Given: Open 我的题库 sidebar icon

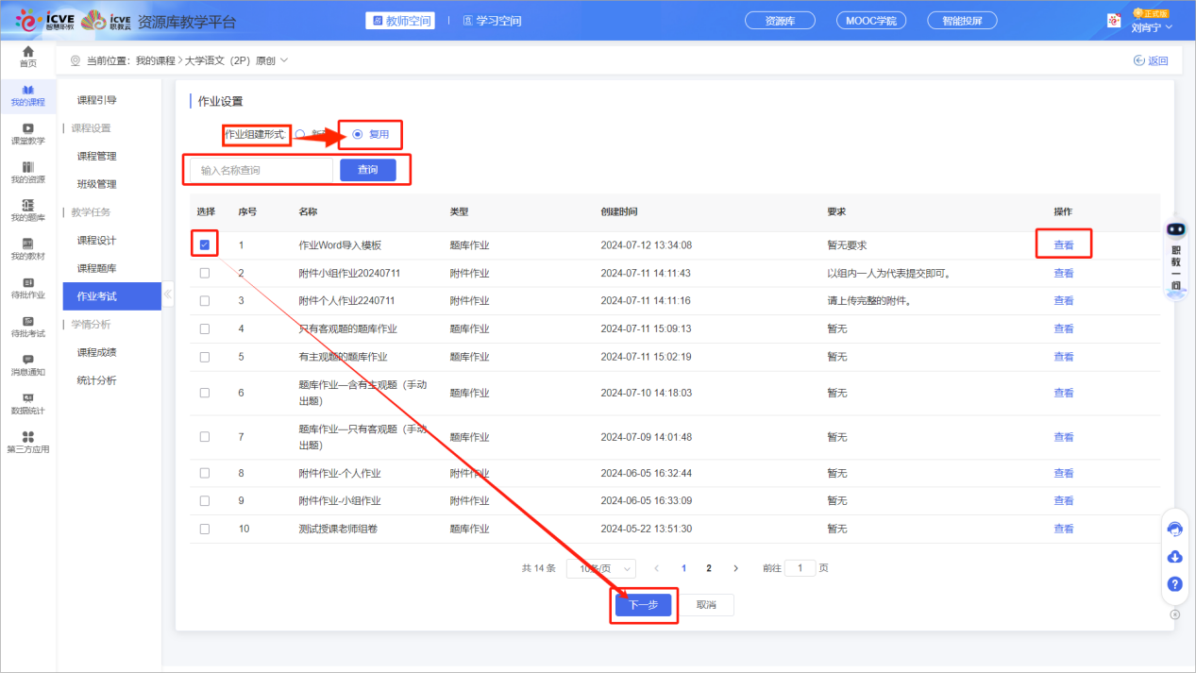Looking at the screenshot, I should pyautogui.click(x=28, y=210).
